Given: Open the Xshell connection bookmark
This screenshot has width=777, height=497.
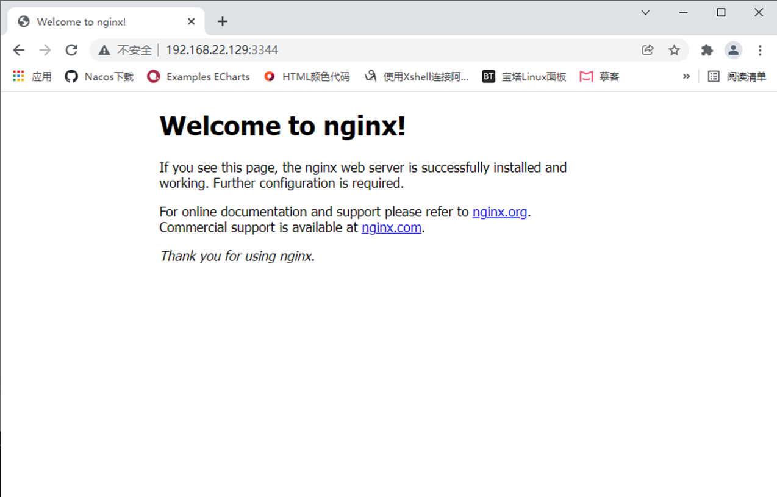Looking at the screenshot, I should 417,76.
